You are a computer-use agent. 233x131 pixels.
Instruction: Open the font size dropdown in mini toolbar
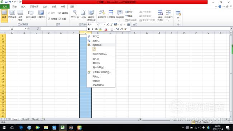tap(105, 24)
